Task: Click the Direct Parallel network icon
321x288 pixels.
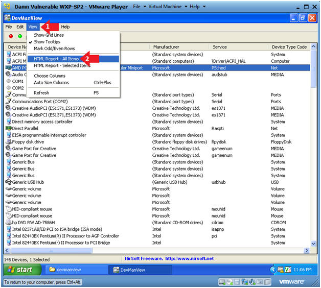Action: pyautogui.click(x=8, y=128)
